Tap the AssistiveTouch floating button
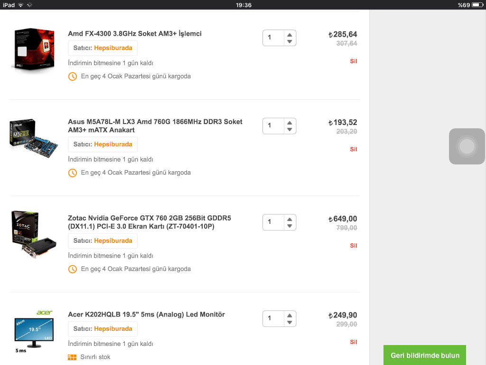 pos(467,146)
